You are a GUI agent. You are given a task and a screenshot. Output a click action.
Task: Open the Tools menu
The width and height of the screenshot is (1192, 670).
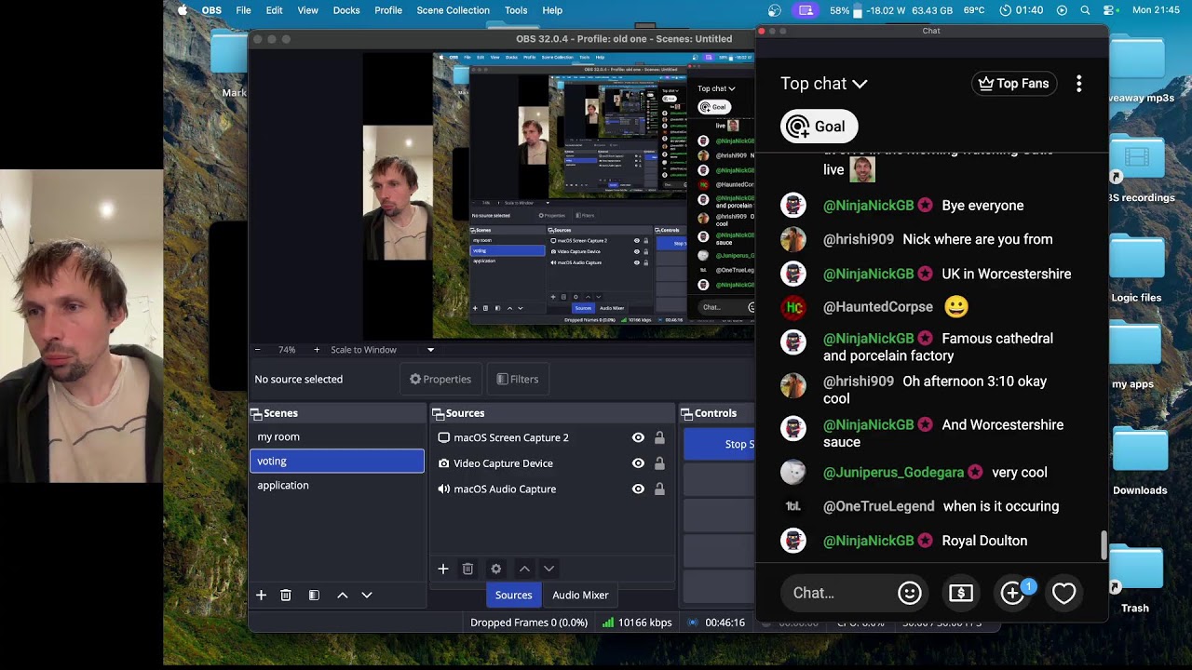(516, 10)
